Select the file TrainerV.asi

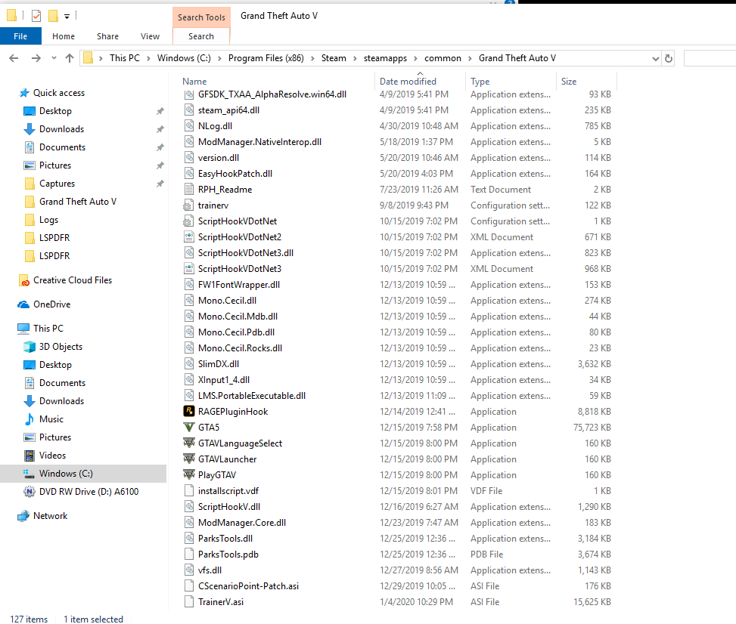click(221, 601)
